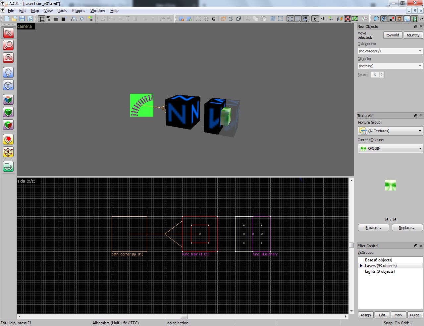Image resolution: width=424 pixels, height=326 pixels.
Task: Toggle the 3D grid button
Action: (x=49, y=19)
